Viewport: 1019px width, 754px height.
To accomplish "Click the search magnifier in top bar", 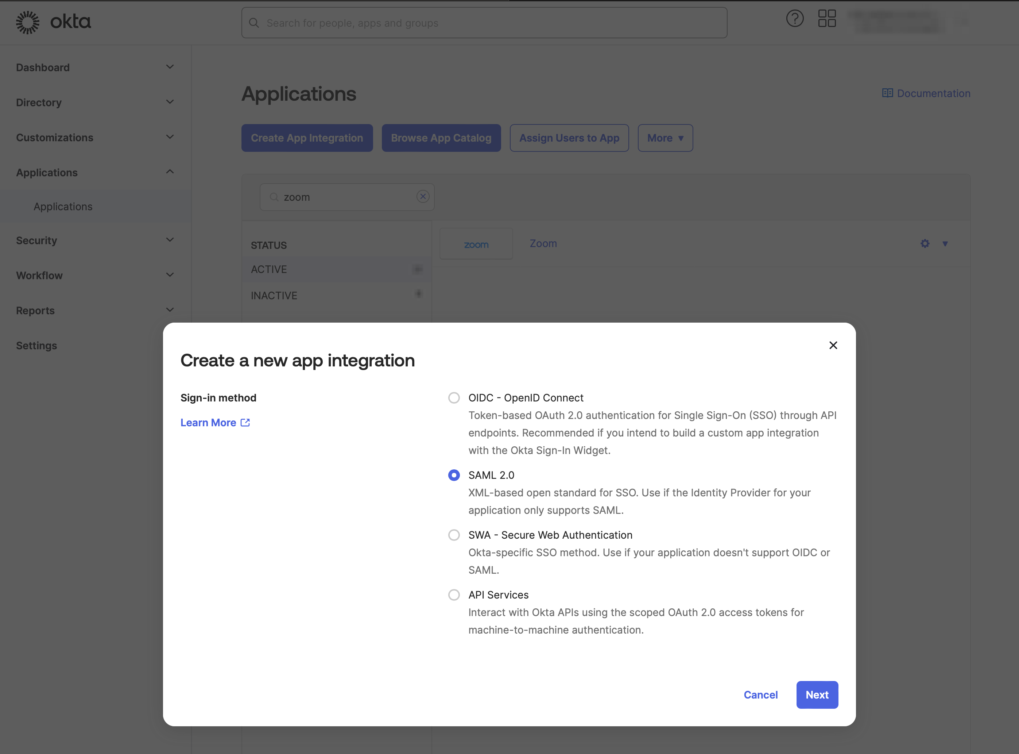I will tap(254, 23).
